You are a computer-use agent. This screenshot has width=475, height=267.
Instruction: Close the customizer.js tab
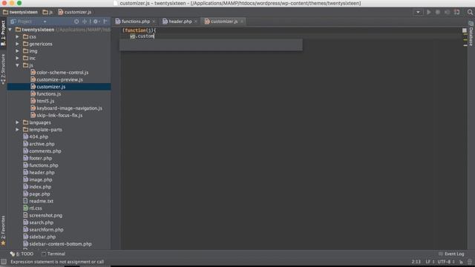point(242,22)
